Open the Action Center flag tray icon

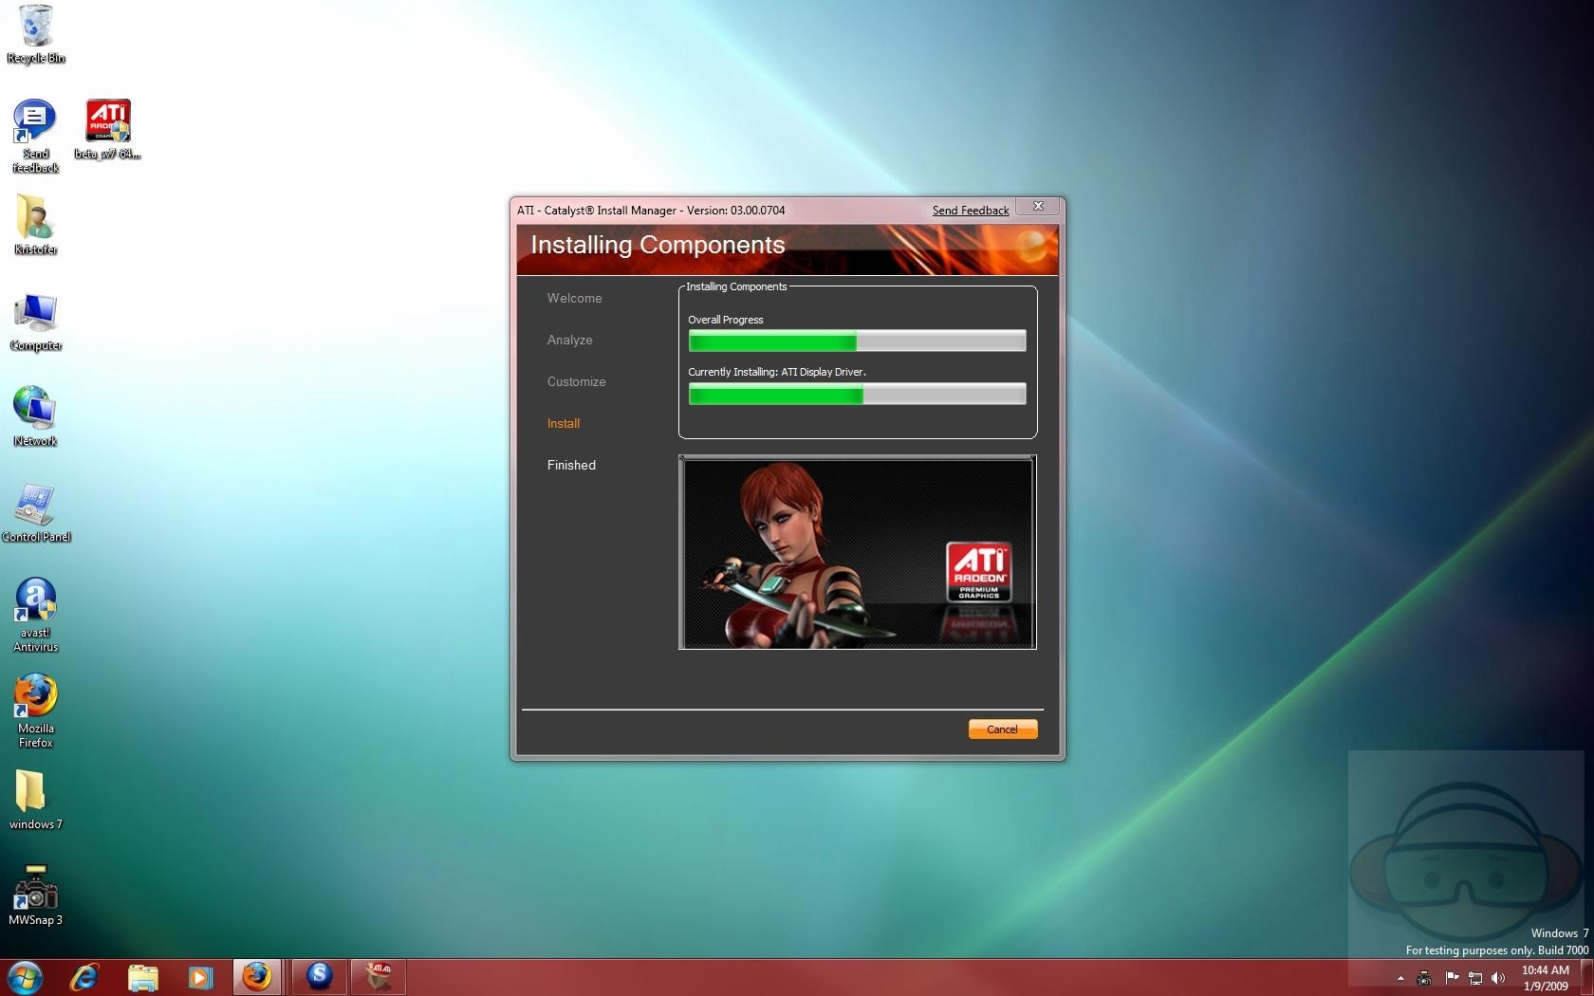pyautogui.click(x=1452, y=978)
